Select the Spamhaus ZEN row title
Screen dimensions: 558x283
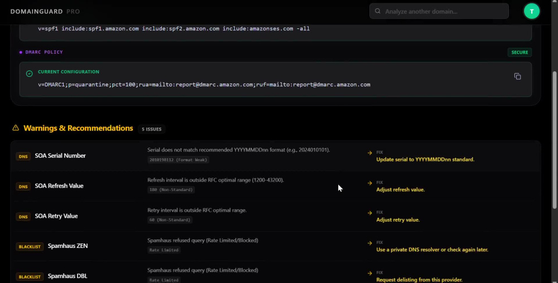pos(68,246)
